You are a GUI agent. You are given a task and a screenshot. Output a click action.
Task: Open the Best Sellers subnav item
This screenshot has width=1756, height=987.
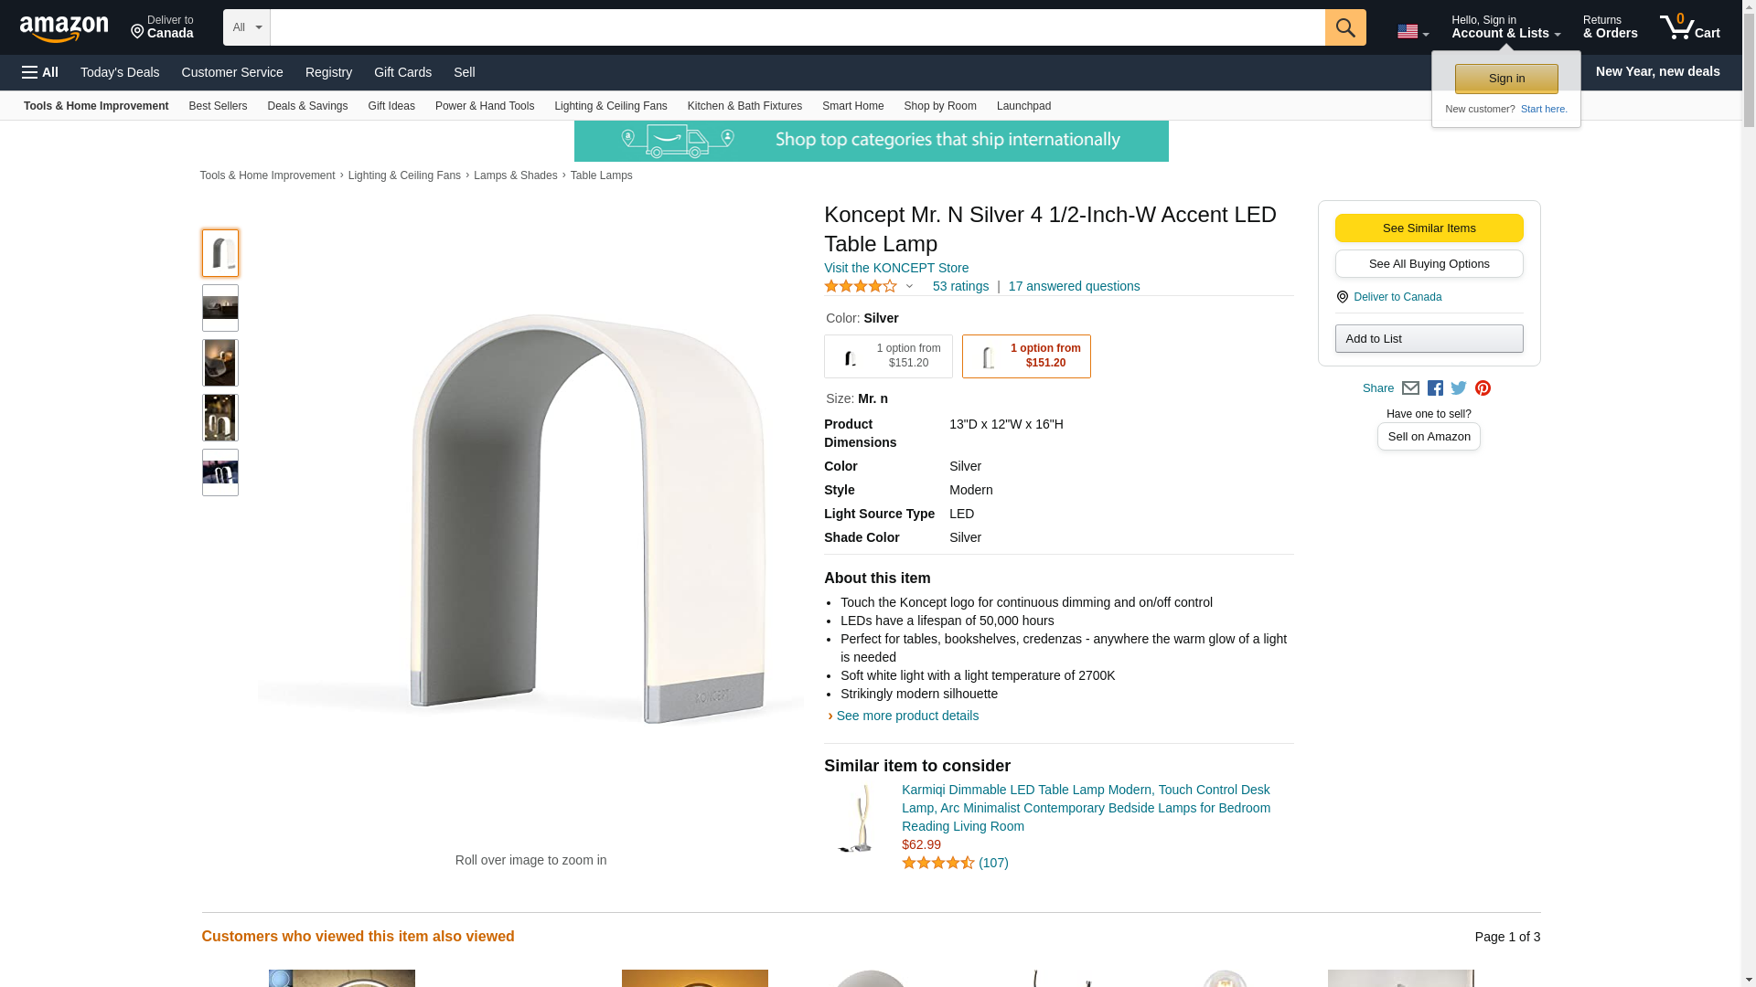pos(218,106)
